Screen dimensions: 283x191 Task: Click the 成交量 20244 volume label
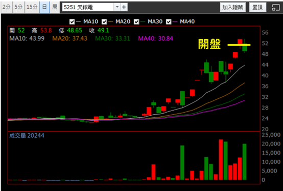pos(27,136)
